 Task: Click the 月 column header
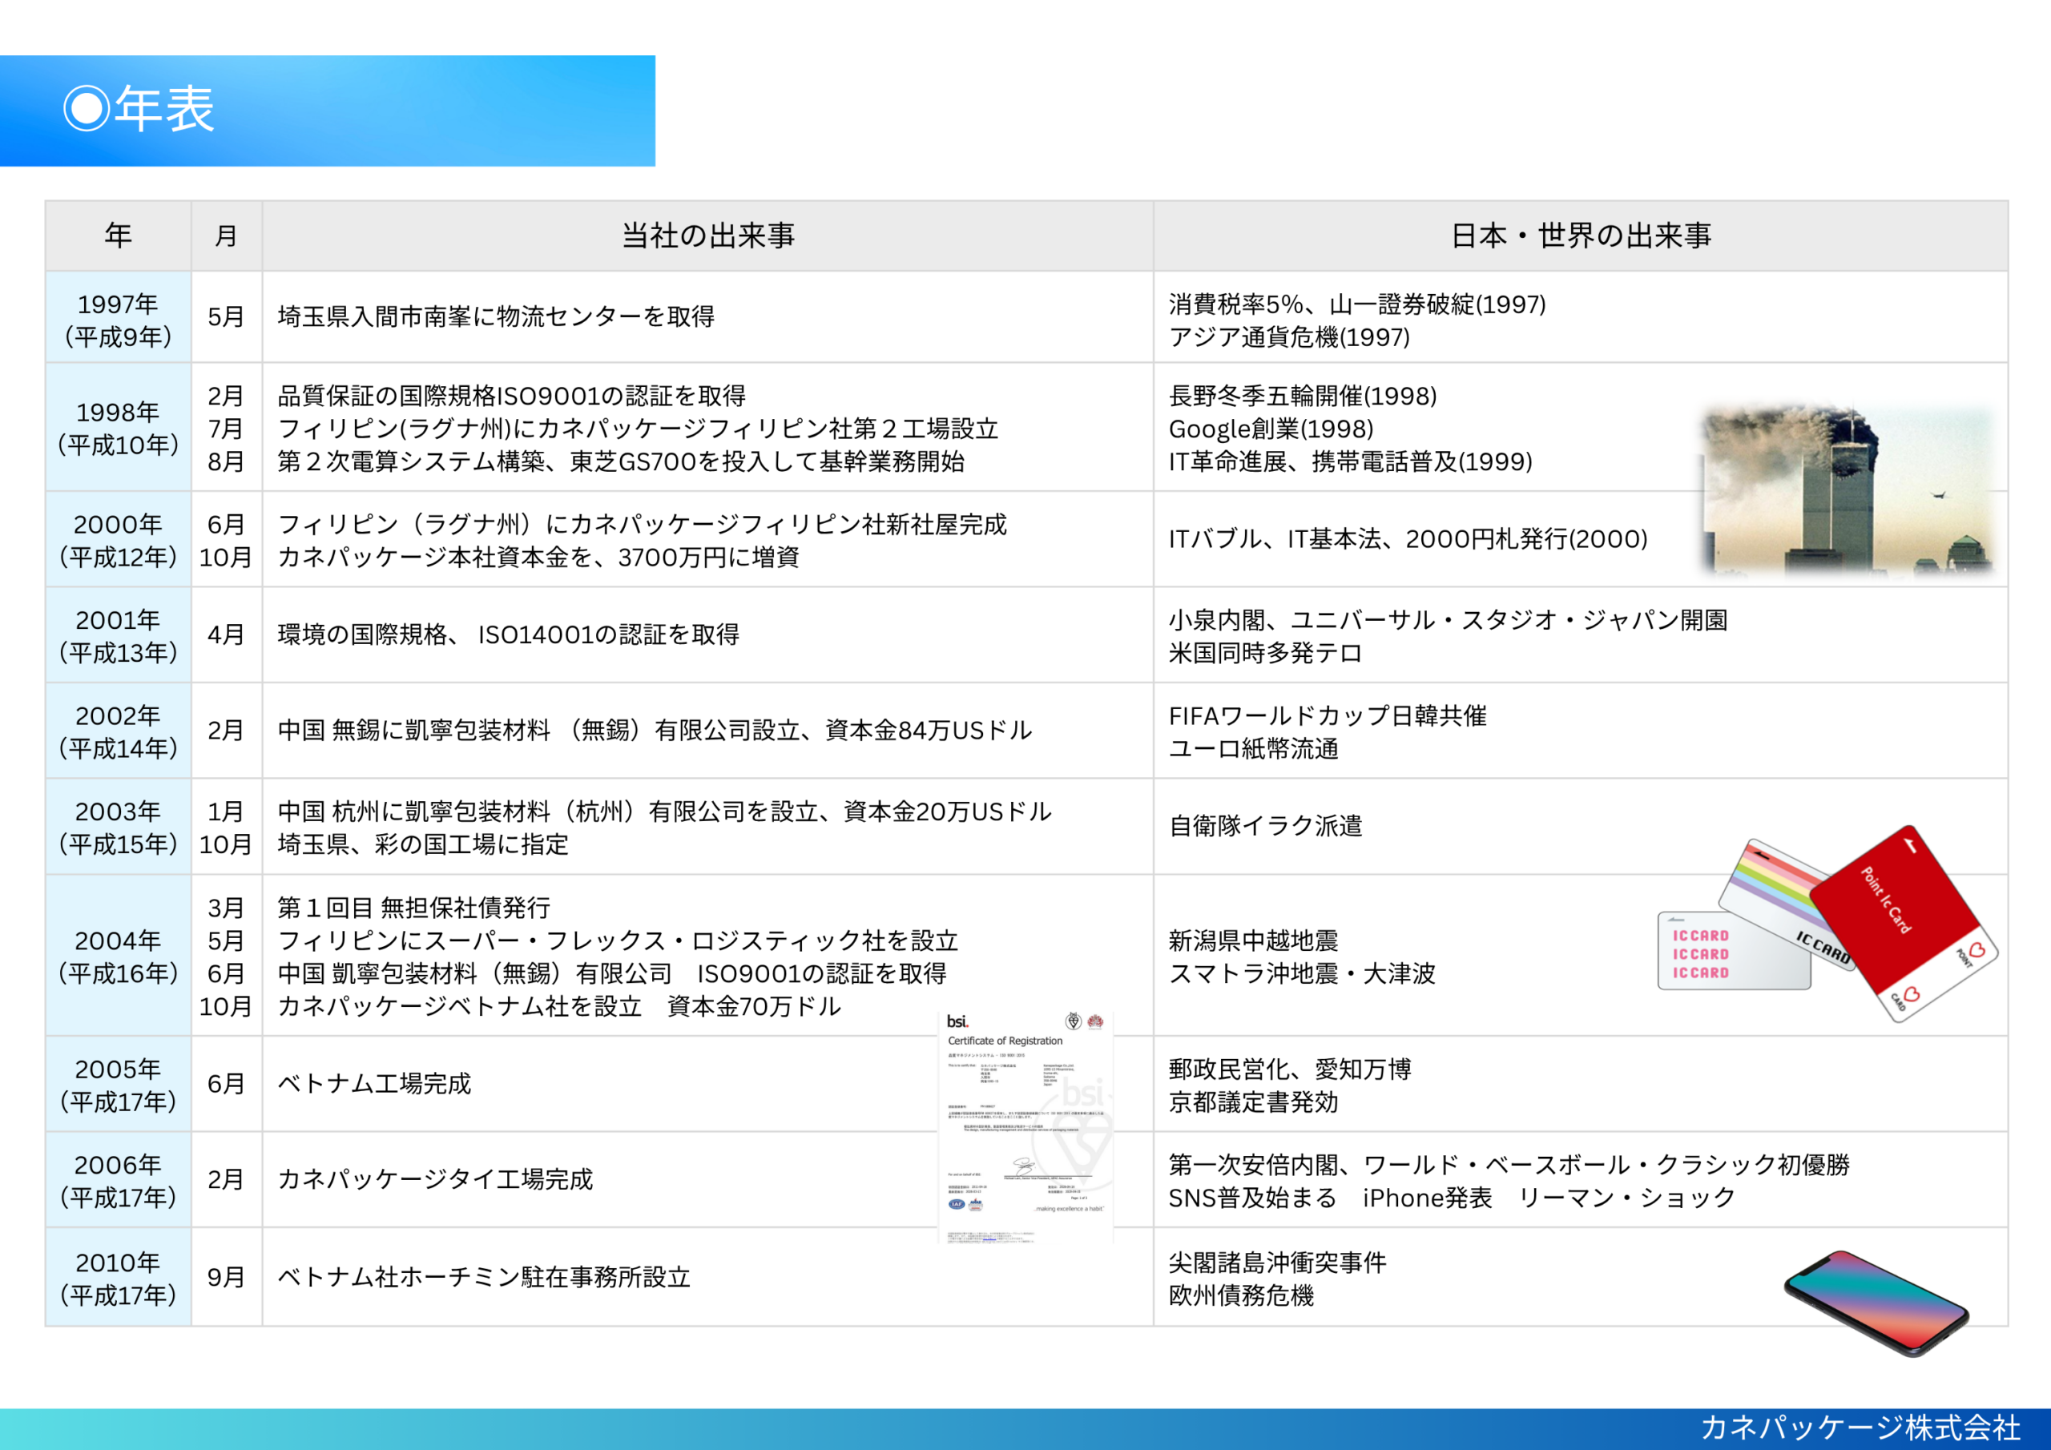226,236
